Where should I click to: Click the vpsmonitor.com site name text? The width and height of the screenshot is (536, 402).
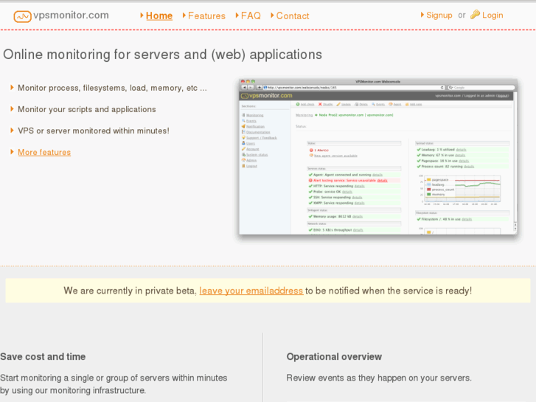coord(71,15)
